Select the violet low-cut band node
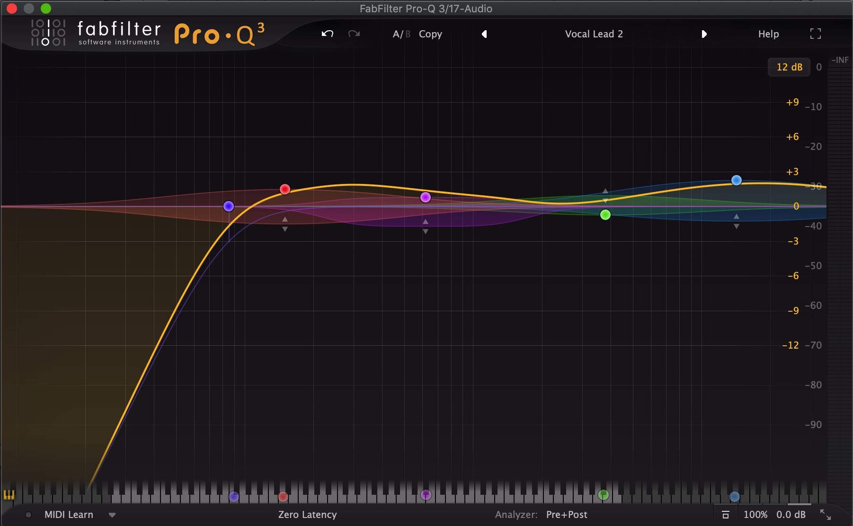The image size is (853, 526). pyautogui.click(x=229, y=206)
